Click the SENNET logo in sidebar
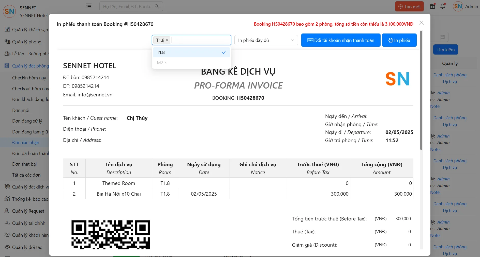Viewport: 480px width, 257px height. click(9, 11)
